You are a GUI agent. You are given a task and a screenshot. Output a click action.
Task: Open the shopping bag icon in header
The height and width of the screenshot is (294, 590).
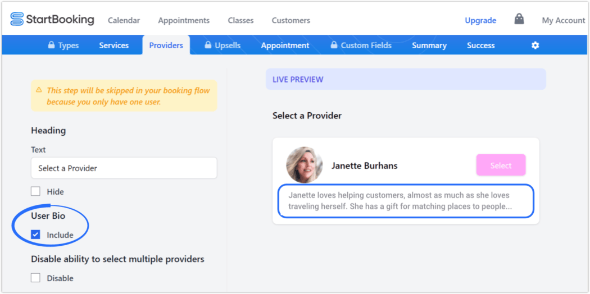coord(519,19)
